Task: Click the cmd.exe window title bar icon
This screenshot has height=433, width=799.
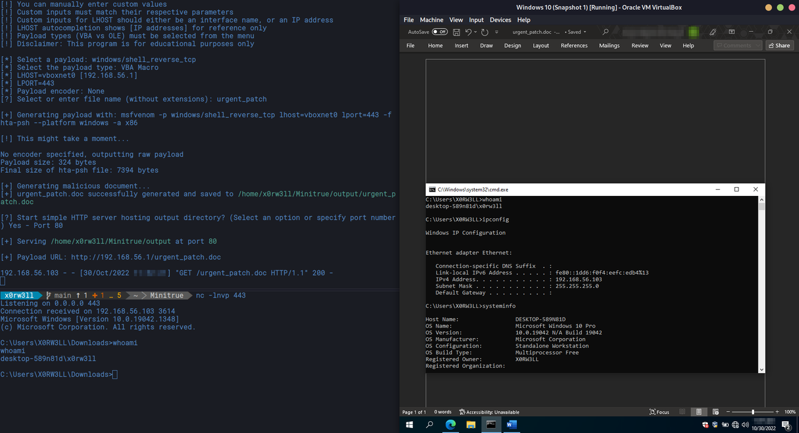Action: point(431,189)
